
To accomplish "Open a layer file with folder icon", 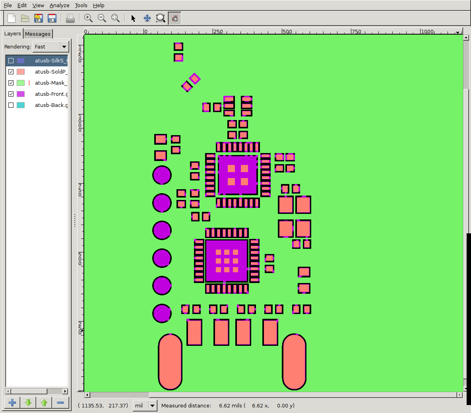I will (x=25, y=18).
